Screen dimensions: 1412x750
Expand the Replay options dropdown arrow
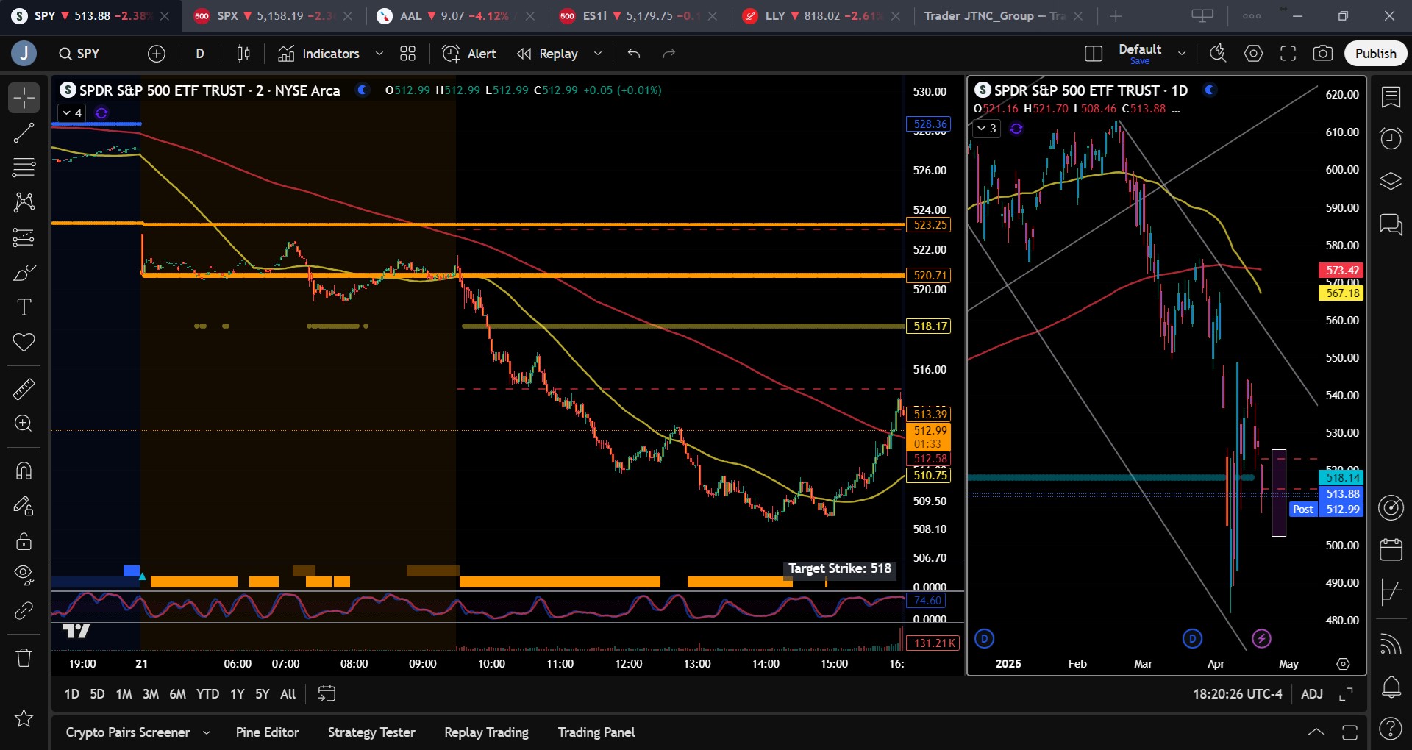[x=598, y=54]
